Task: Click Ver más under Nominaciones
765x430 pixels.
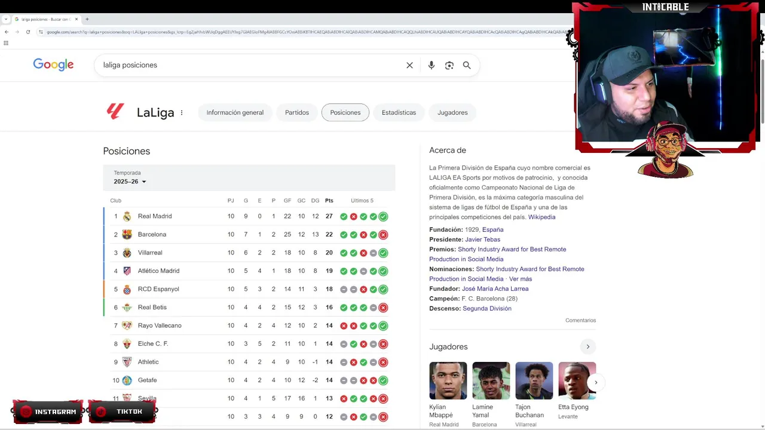Action: [x=521, y=279]
